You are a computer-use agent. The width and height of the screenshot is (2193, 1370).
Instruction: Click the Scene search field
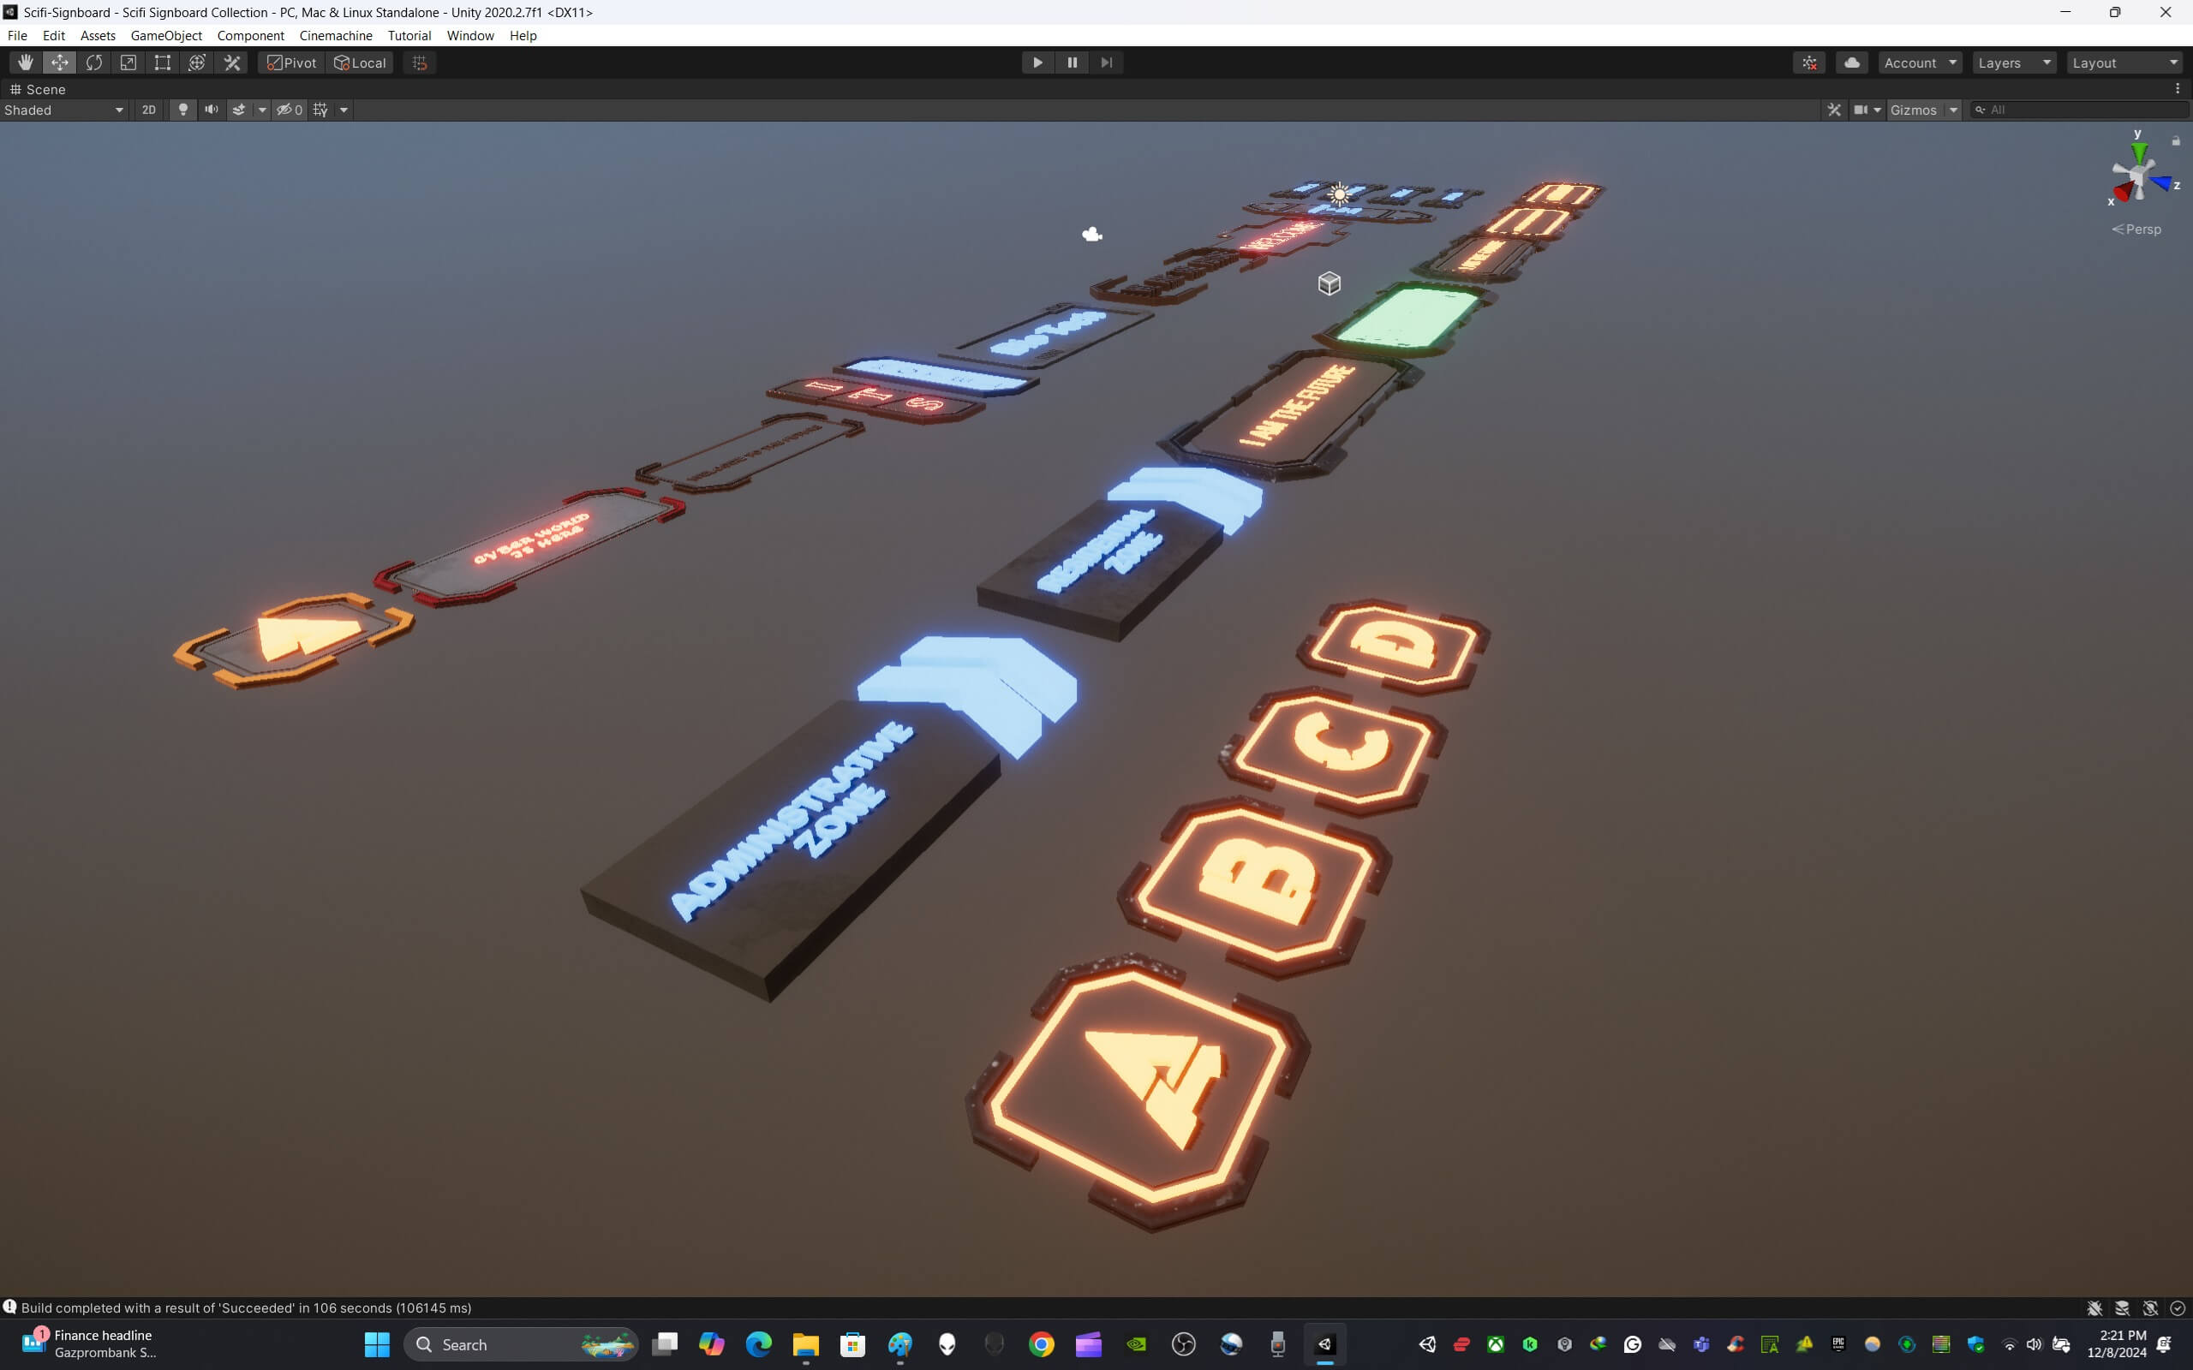point(2080,110)
